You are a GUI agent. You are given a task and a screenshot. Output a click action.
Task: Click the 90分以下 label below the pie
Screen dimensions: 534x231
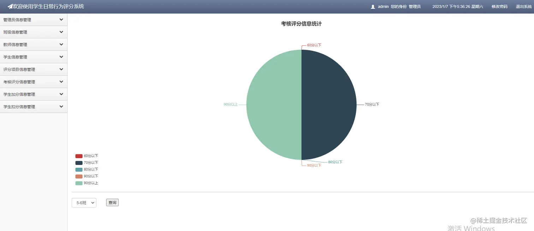[314, 165]
